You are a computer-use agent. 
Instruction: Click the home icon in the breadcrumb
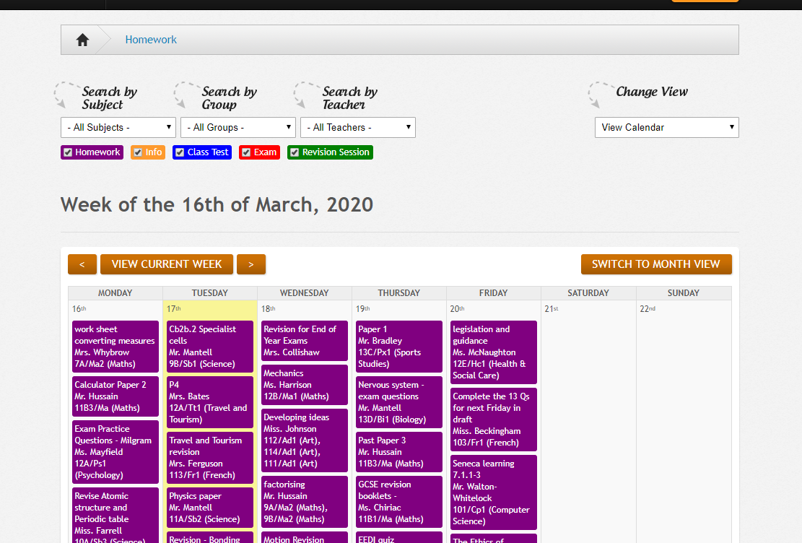82,39
